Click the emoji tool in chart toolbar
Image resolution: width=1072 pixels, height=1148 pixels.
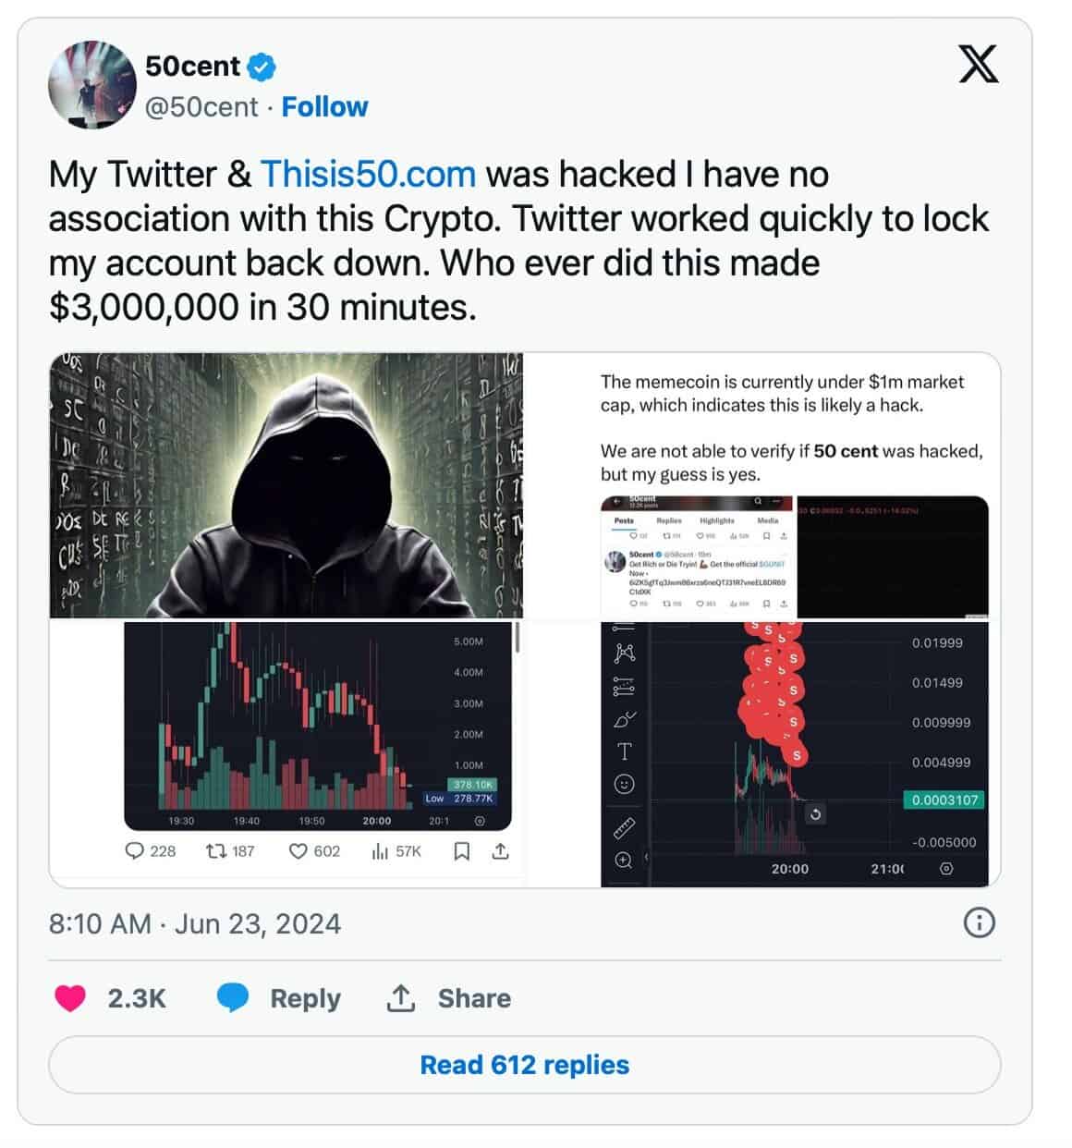tap(624, 785)
